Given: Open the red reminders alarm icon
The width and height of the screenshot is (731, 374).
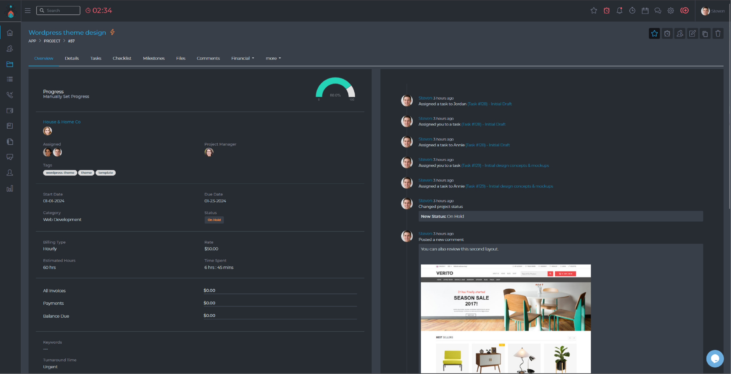Looking at the screenshot, I should [607, 11].
